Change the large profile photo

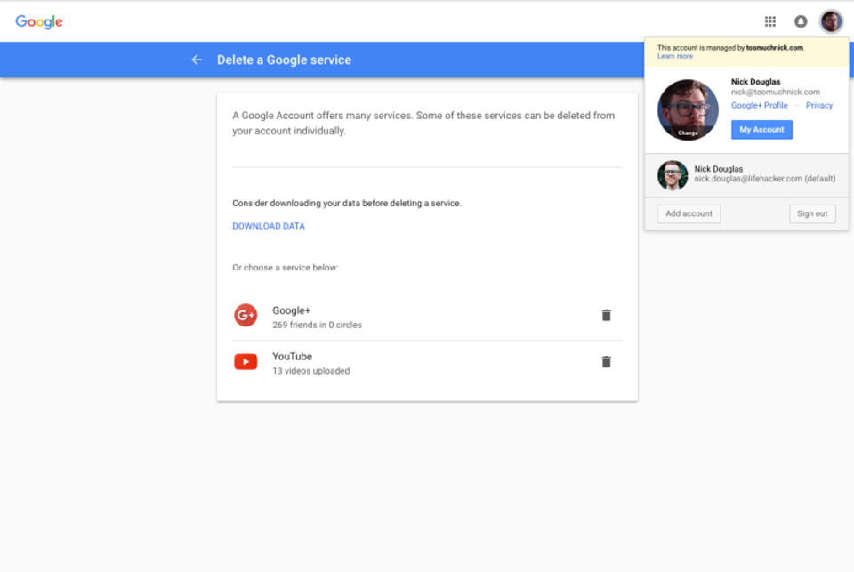pyautogui.click(x=688, y=109)
